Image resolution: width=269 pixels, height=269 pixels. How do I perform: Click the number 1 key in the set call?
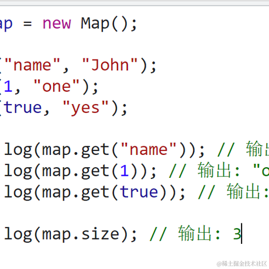(8, 86)
